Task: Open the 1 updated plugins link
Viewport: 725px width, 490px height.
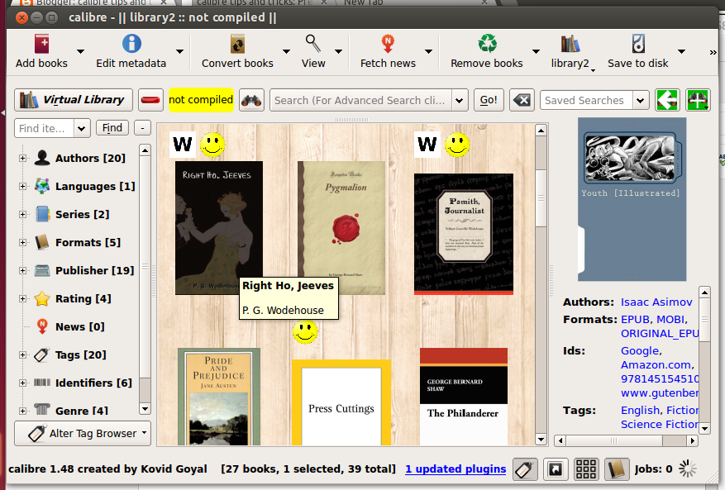Action: 456,469
